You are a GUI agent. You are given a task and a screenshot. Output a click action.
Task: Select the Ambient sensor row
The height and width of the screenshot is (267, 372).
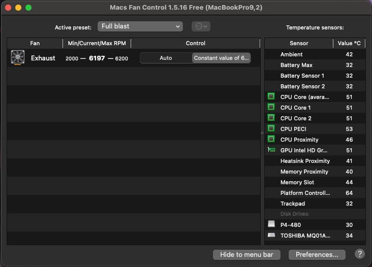point(315,54)
